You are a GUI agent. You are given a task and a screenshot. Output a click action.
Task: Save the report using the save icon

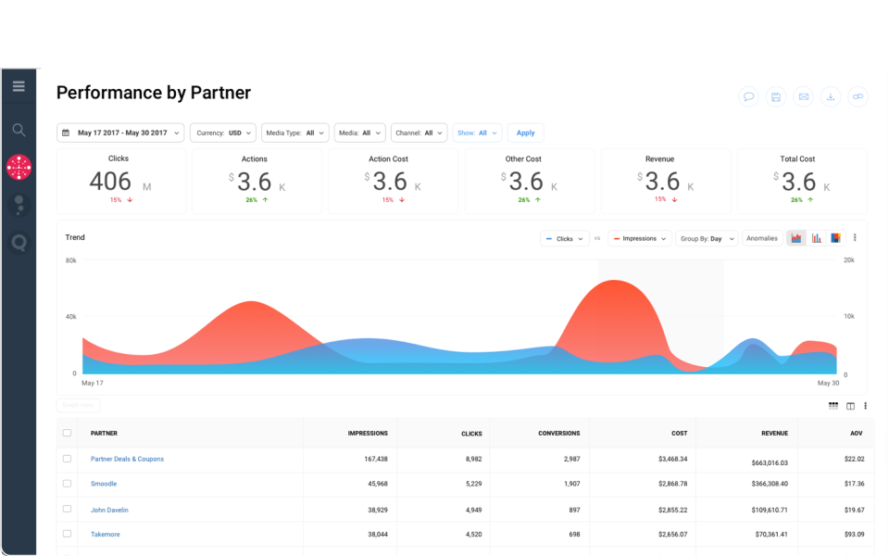[x=775, y=96]
